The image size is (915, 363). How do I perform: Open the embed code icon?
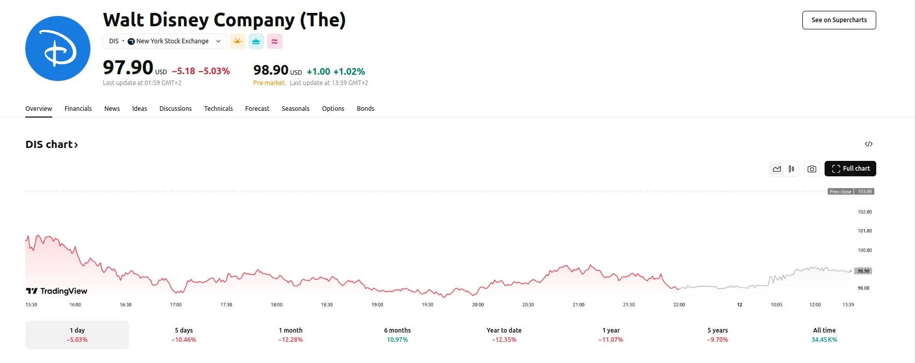pos(869,144)
